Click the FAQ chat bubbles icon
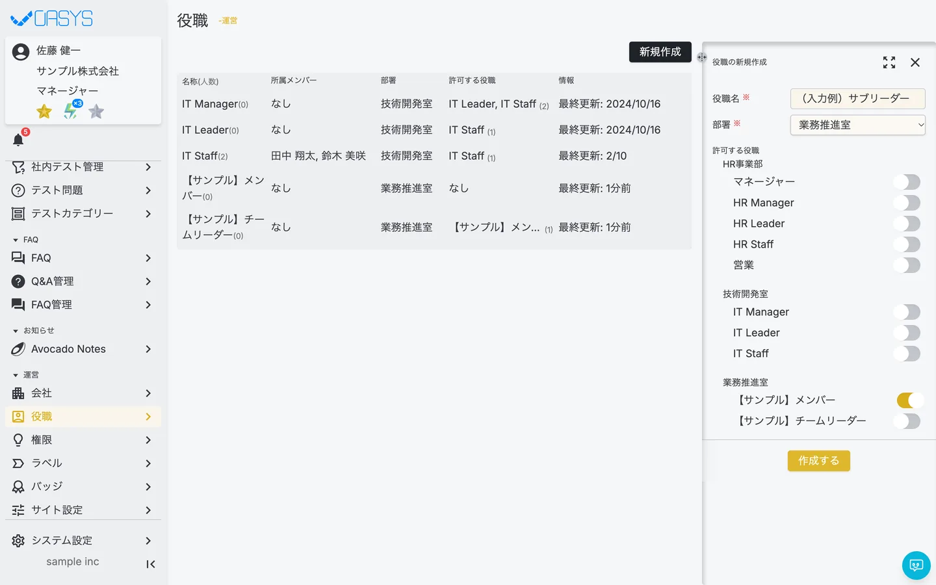This screenshot has width=936, height=585. (18, 258)
